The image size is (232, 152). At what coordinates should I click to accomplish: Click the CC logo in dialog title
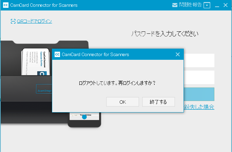[57, 54]
